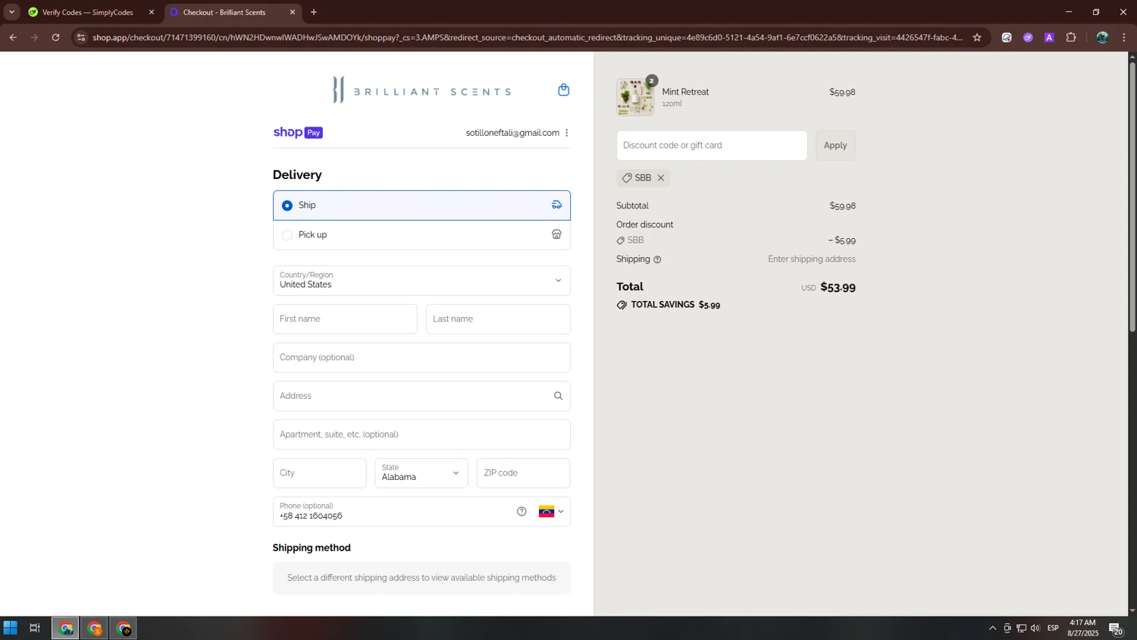Click the Shop Pay logo
The height and width of the screenshot is (640, 1137).
(298, 133)
